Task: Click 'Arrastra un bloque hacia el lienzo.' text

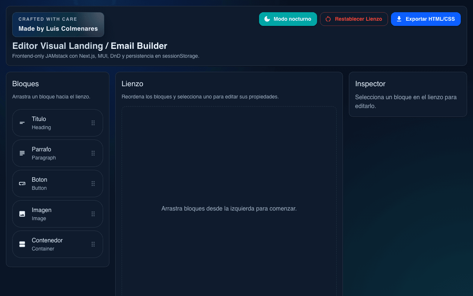Action: pos(51,97)
